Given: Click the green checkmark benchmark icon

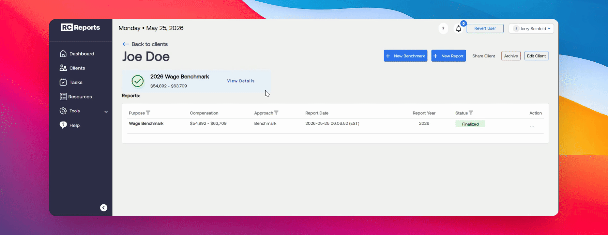Looking at the screenshot, I should pos(138,81).
